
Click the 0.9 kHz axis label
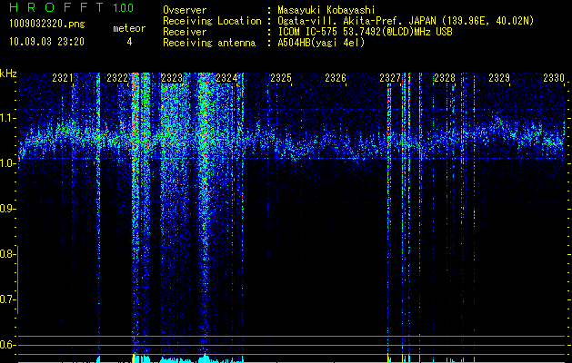tap(7, 209)
